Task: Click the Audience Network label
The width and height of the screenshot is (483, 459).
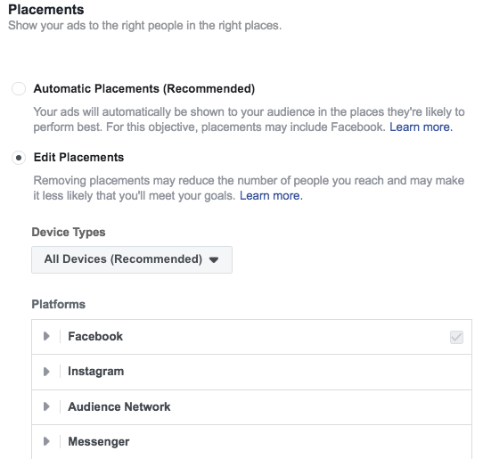Action: 119,406
